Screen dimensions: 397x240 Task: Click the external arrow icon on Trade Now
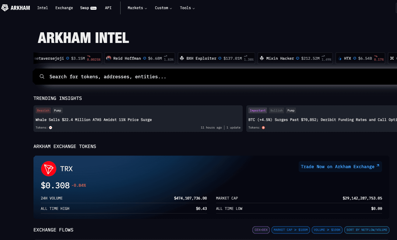[378, 166]
